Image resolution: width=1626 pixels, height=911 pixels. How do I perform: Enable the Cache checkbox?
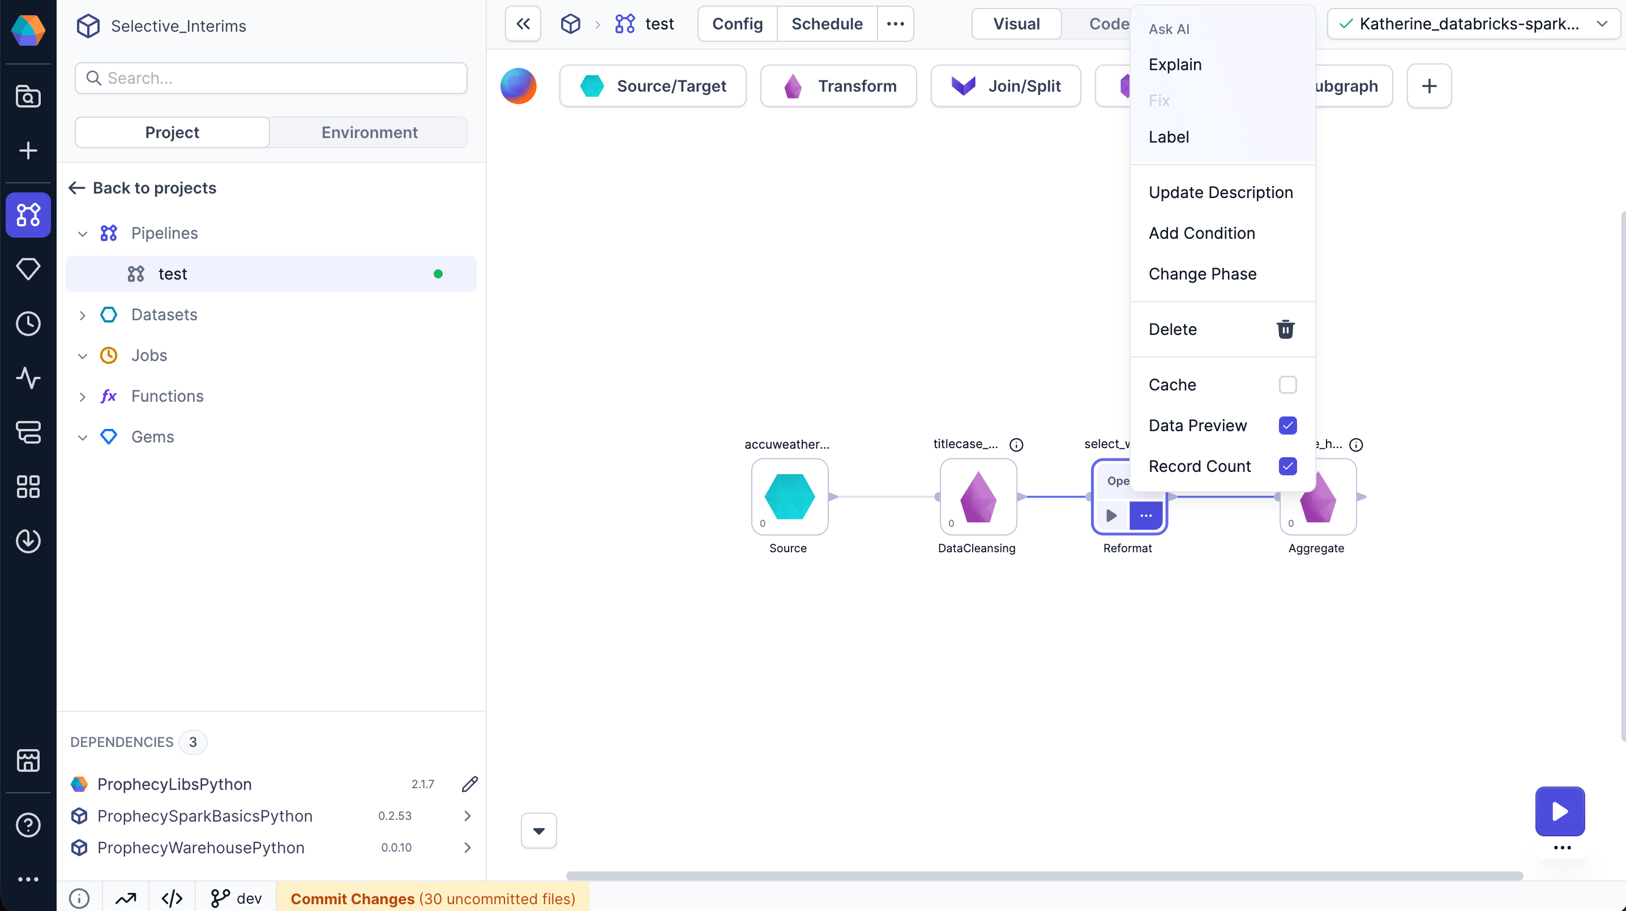(x=1287, y=385)
